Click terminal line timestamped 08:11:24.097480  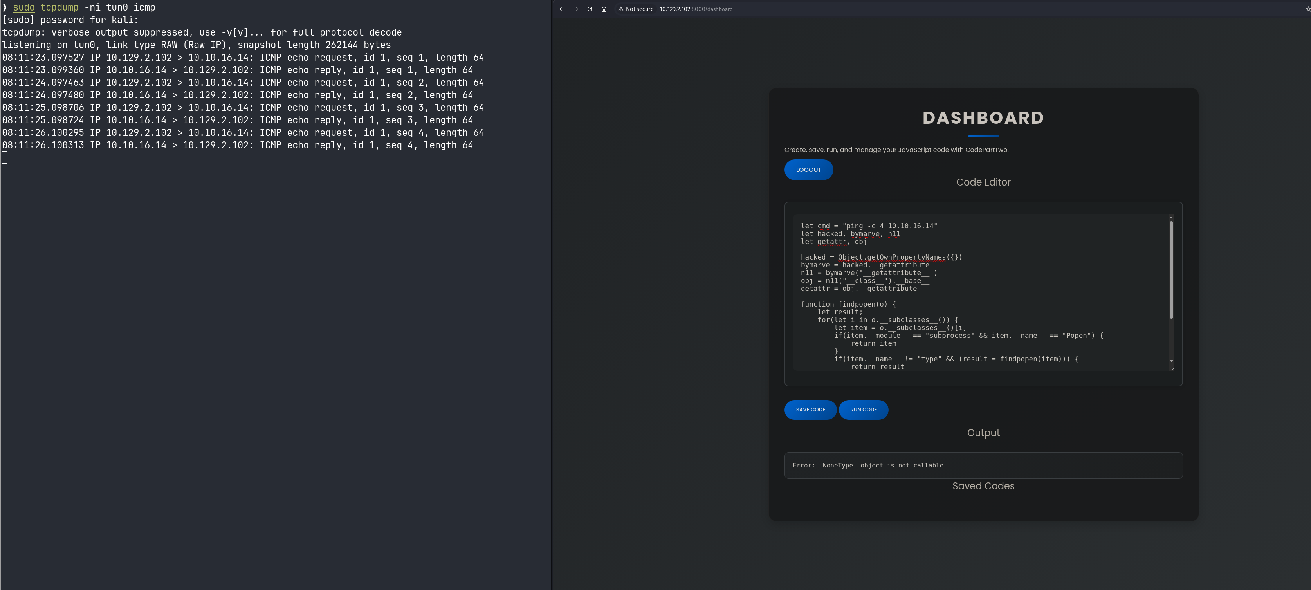(238, 95)
